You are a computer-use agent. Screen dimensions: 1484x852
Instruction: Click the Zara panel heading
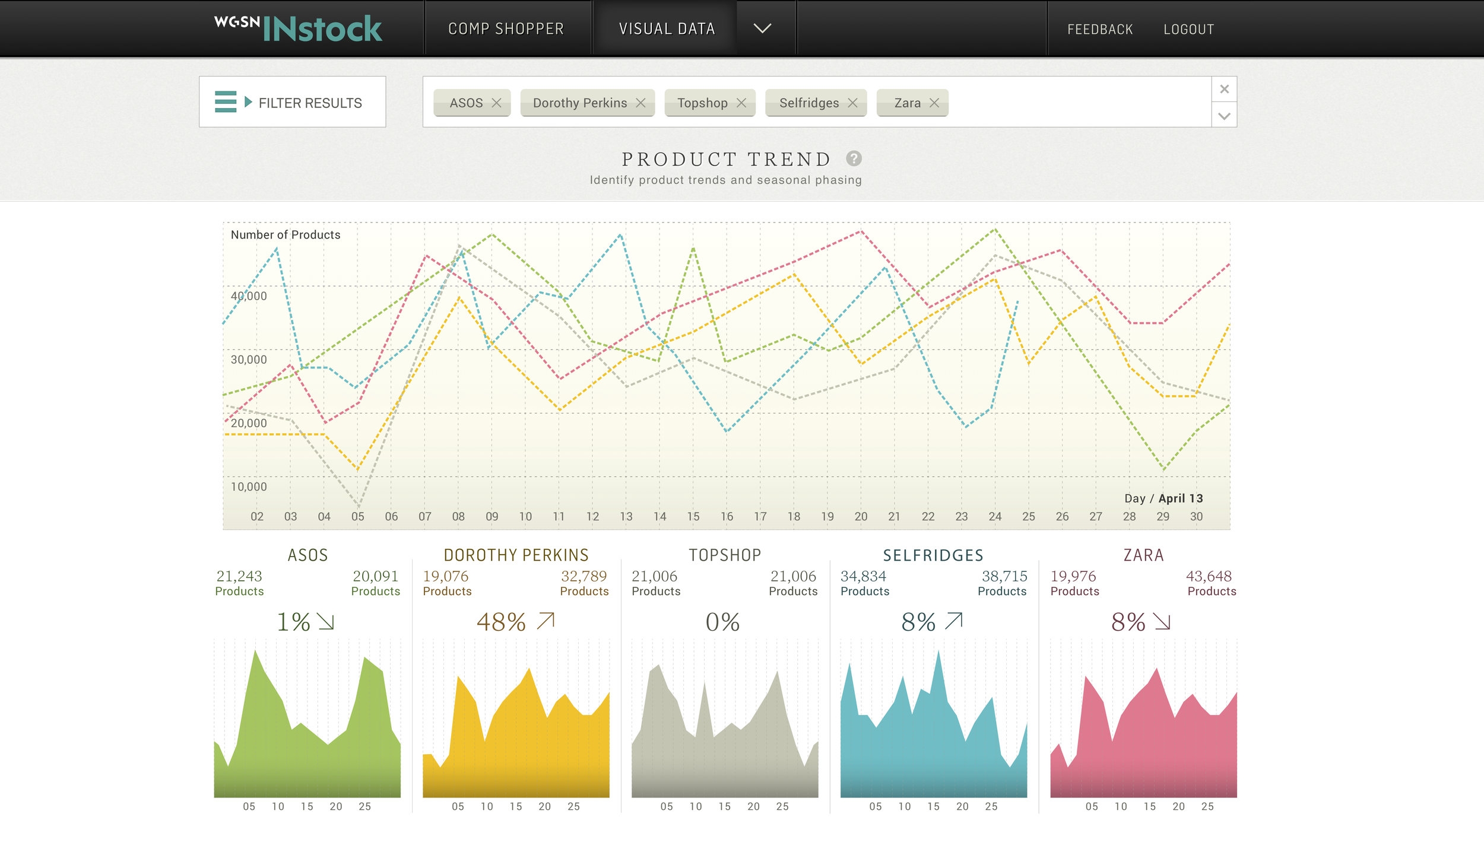point(1143,555)
